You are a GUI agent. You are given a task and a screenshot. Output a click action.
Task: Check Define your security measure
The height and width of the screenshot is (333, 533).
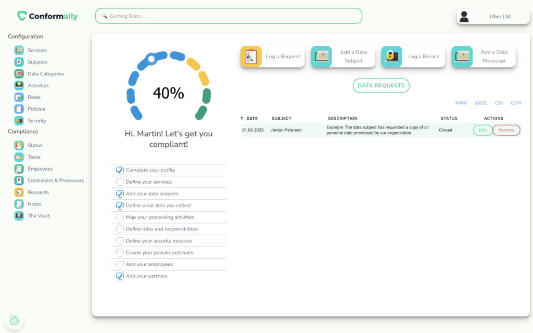[120, 241]
